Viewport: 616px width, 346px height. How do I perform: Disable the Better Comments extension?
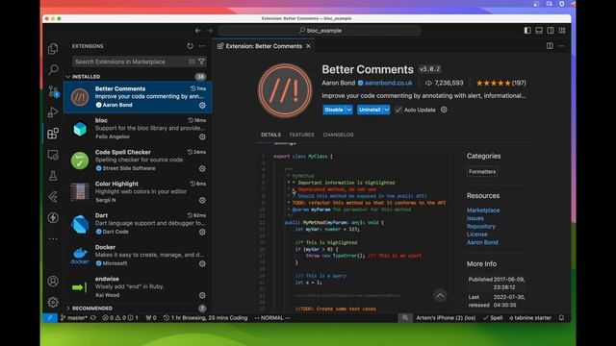(334, 110)
